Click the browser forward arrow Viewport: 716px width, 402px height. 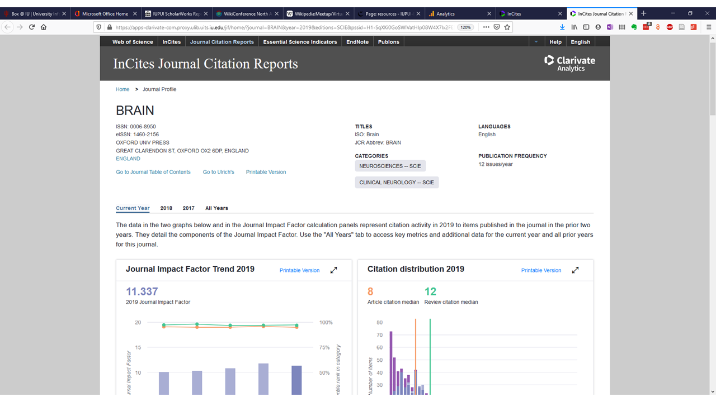click(x=20, y=27)
